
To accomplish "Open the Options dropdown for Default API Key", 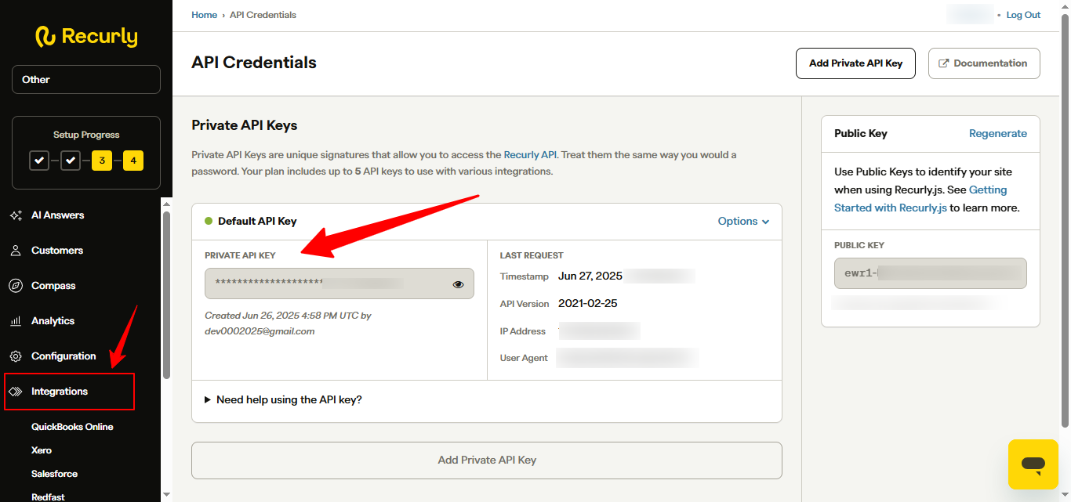I will [x=743, y=222].
